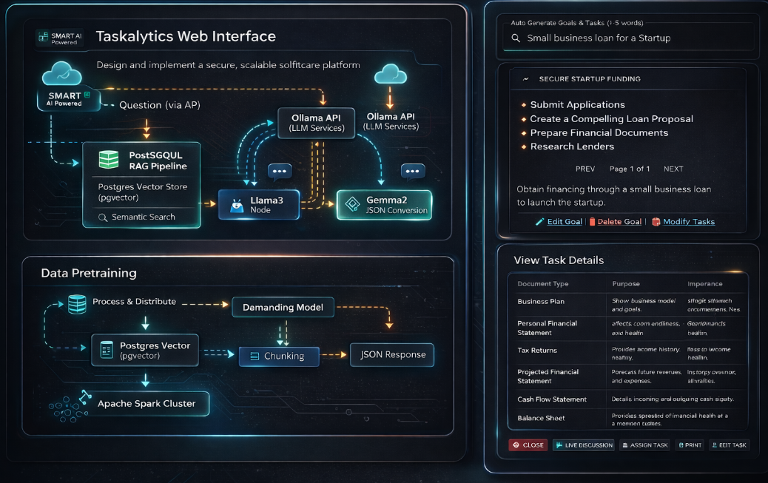
Task: Click the right Ollama API (LLM Services) label
Action: click(391, 121)
